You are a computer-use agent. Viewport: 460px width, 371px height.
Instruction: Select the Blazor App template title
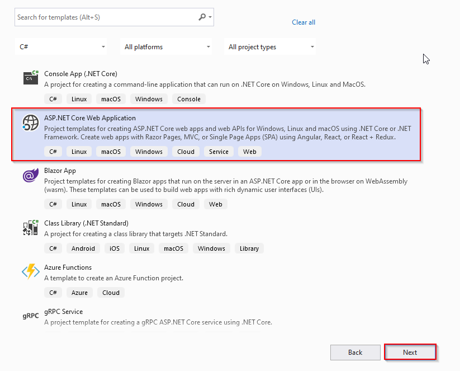pyautogui.click(x=60, y=171)
